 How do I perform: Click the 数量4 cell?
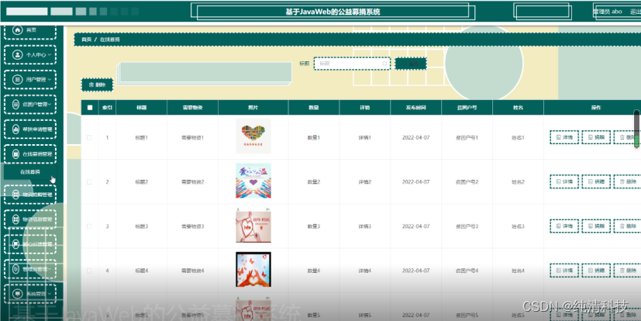click(314, 271)
